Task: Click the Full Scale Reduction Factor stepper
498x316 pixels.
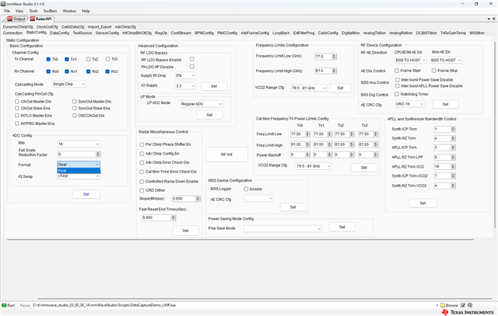Action: pos(98,155)
